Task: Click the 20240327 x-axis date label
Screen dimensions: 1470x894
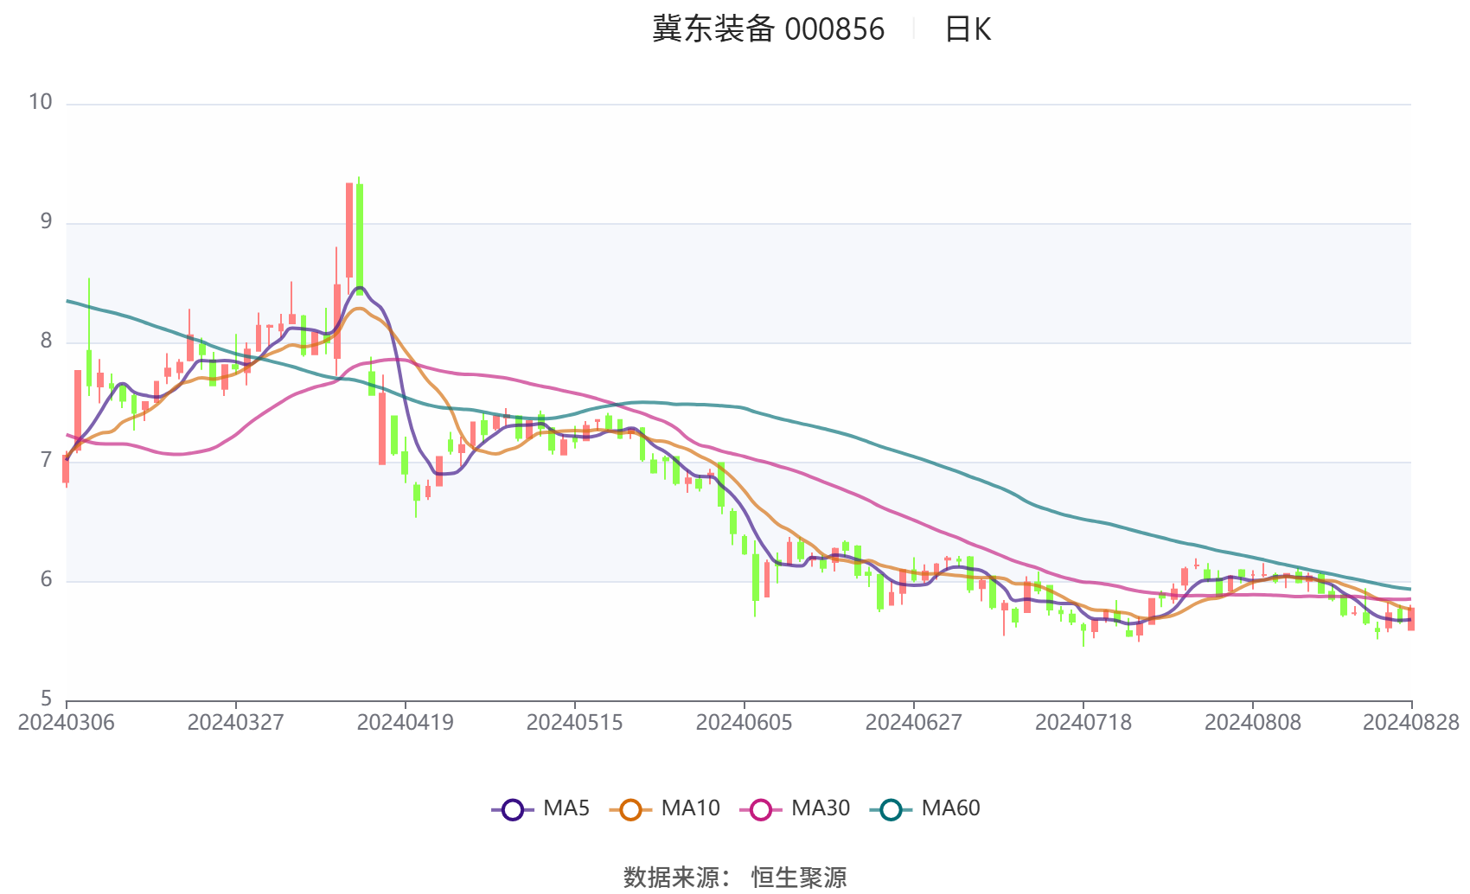Action: (236, 723)
